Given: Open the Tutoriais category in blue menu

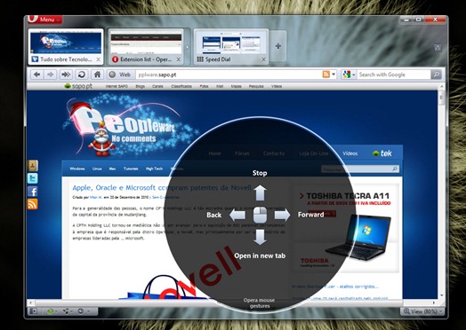Looking at the screenshot, I should pyautogui.click(x=131, y=169).
